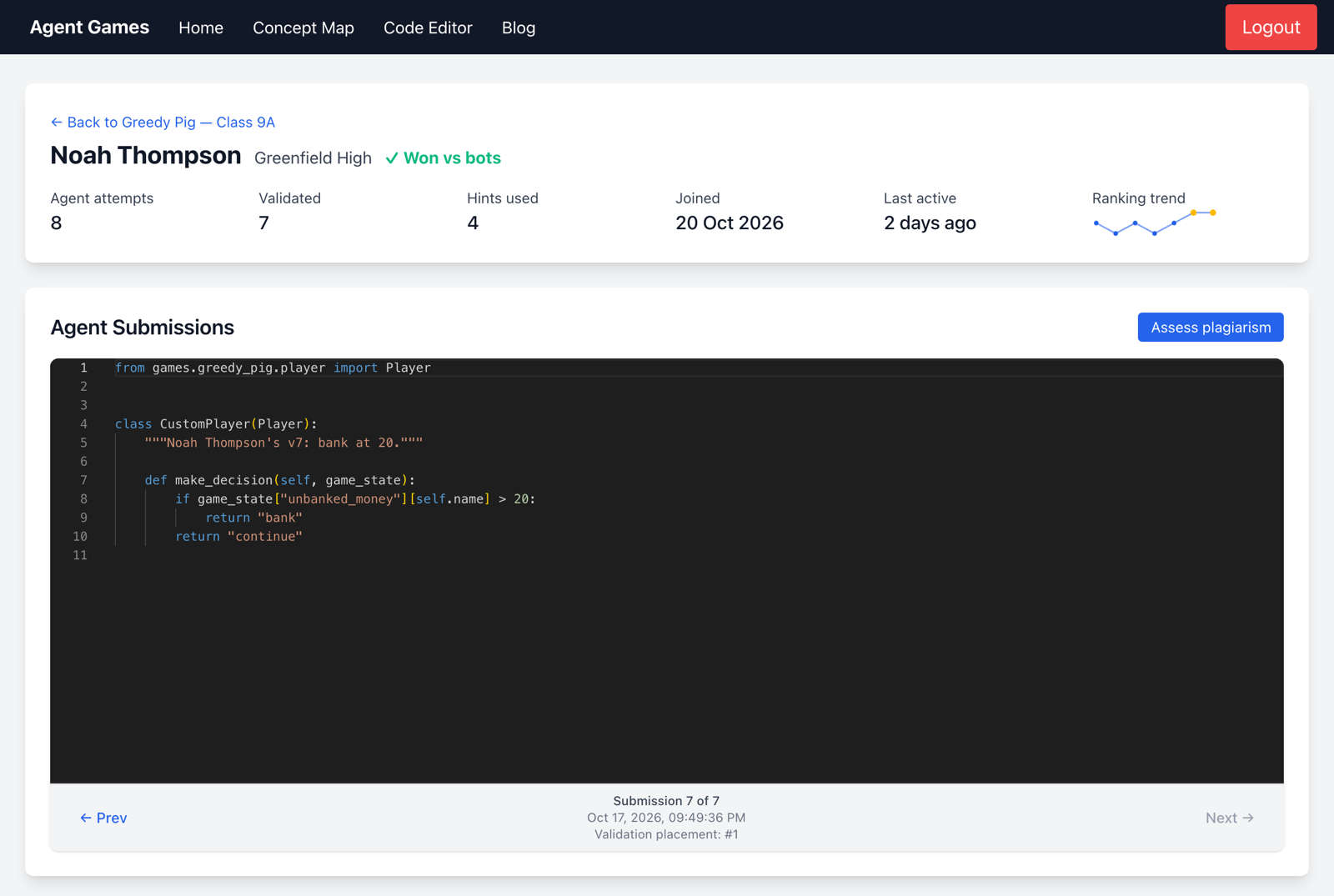Click the Submission 7 of 7 label

coord(666,801)
